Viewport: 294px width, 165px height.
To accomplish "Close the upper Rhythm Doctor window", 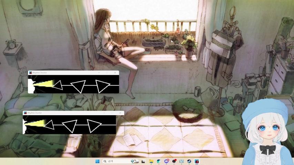I will click(115, 73).
